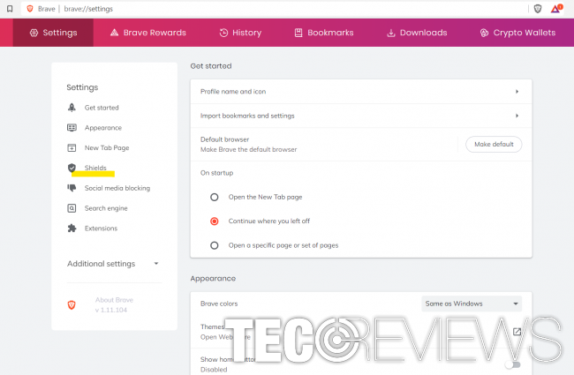Click the Brave lion icon in address bar
Screen dimensions: 574x375
pos(30,9)
